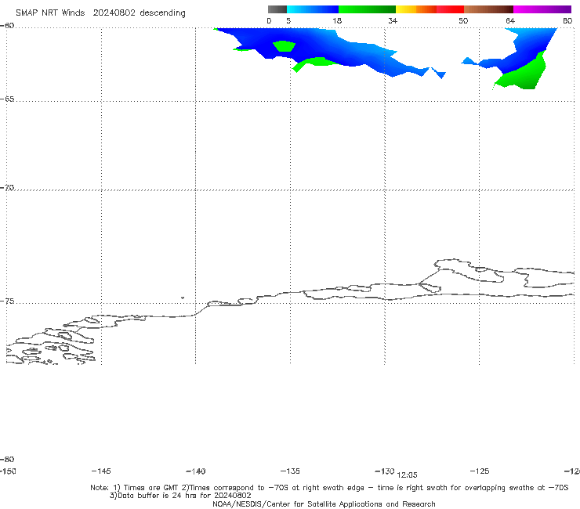The image size is (580, 509).
Task: Click the colorbar label '34'
Action: click(x=393, y=20)
